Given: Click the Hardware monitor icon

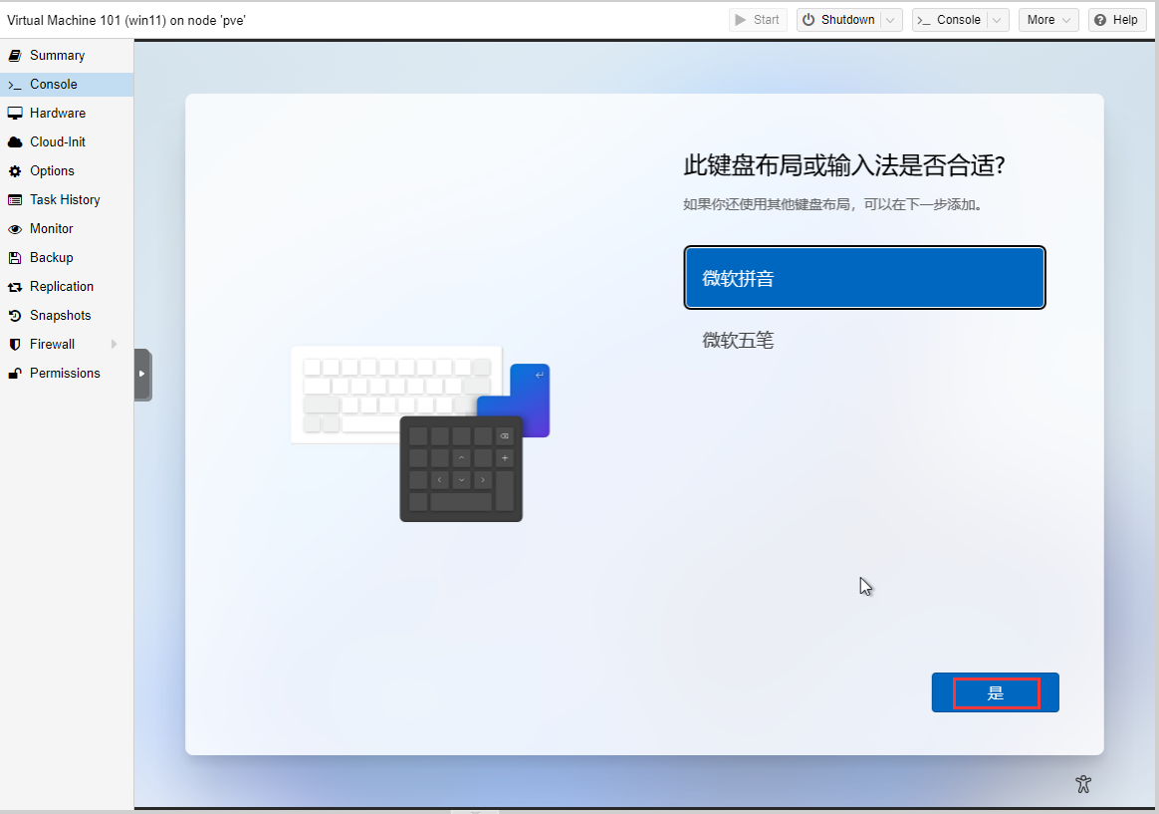Looking at the screenshot, I should pos(15,114).
